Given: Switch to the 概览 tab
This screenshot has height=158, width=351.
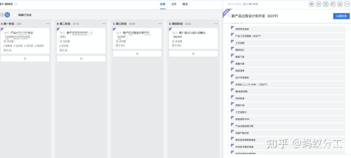Looking at the screenshot, I should point(185,4).
